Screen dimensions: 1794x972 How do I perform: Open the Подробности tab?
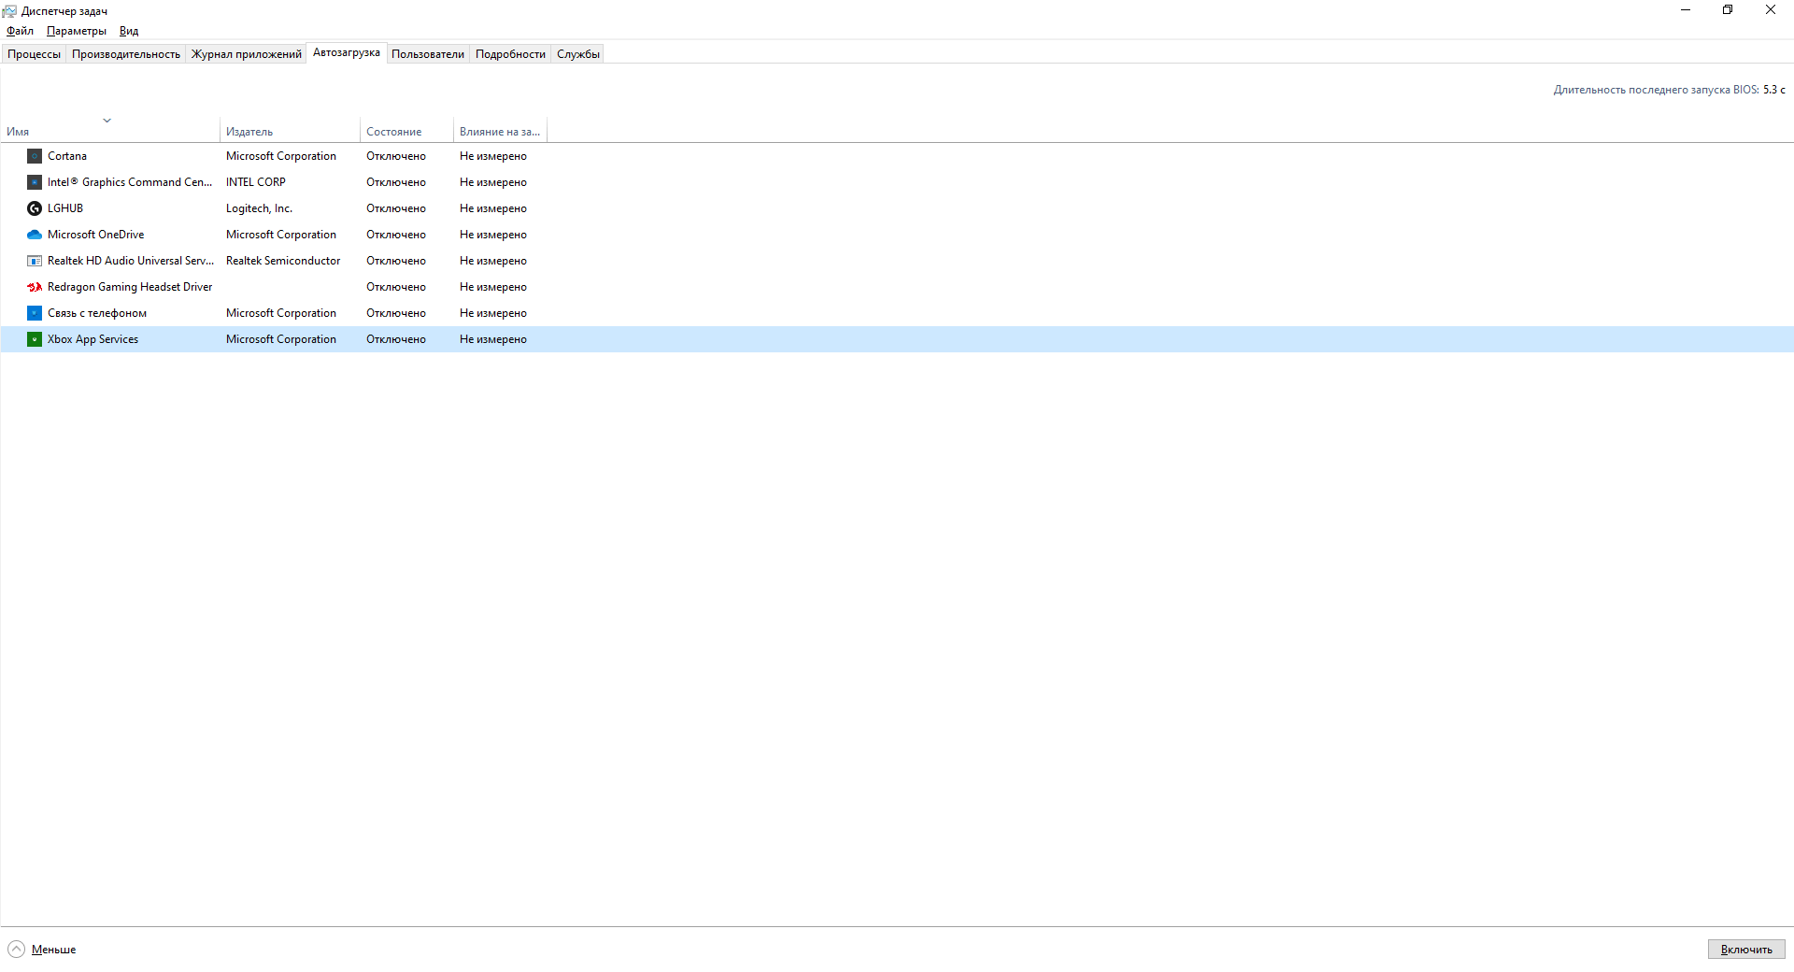[510, 54]
